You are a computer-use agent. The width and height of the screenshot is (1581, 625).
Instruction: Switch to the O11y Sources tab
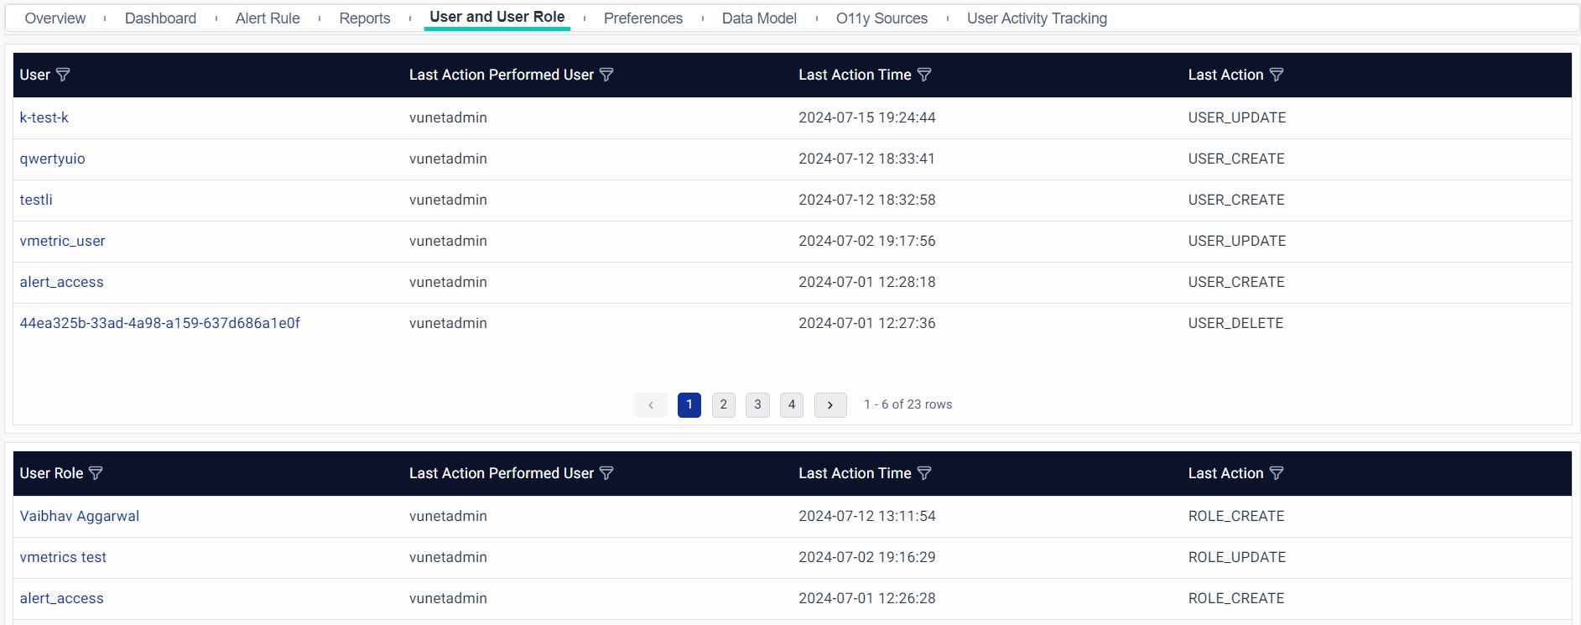click(882, 18)
